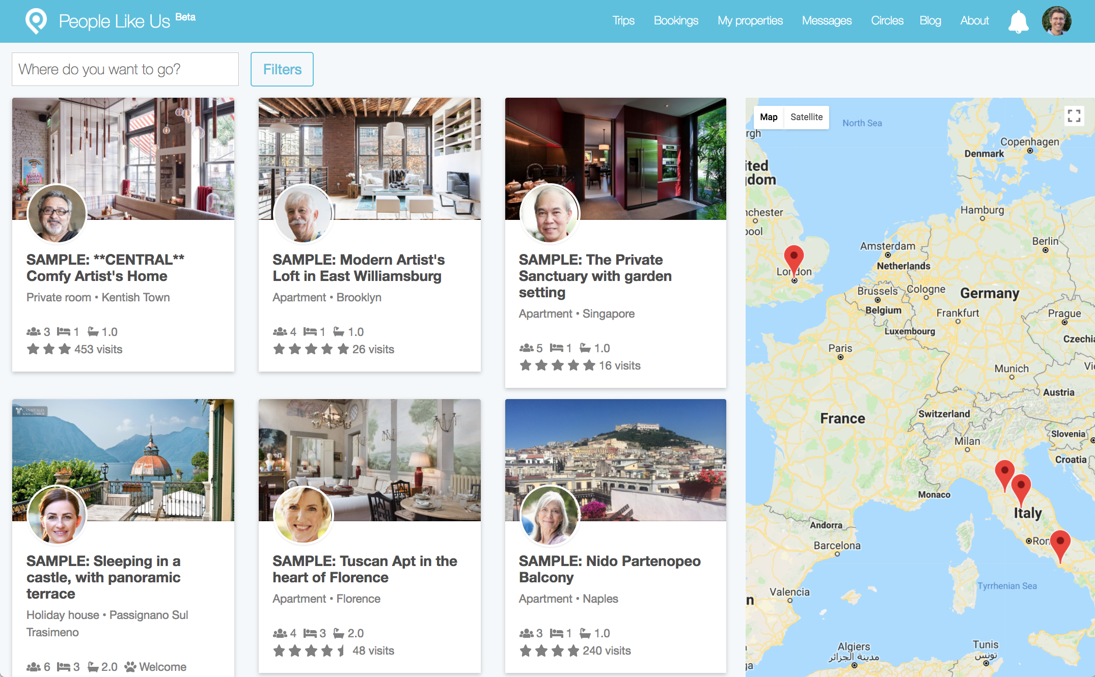Image resolution: width=1095 pixels, height=677 pixels.
Task: Switch map to Satellite view
Action: 806,117
